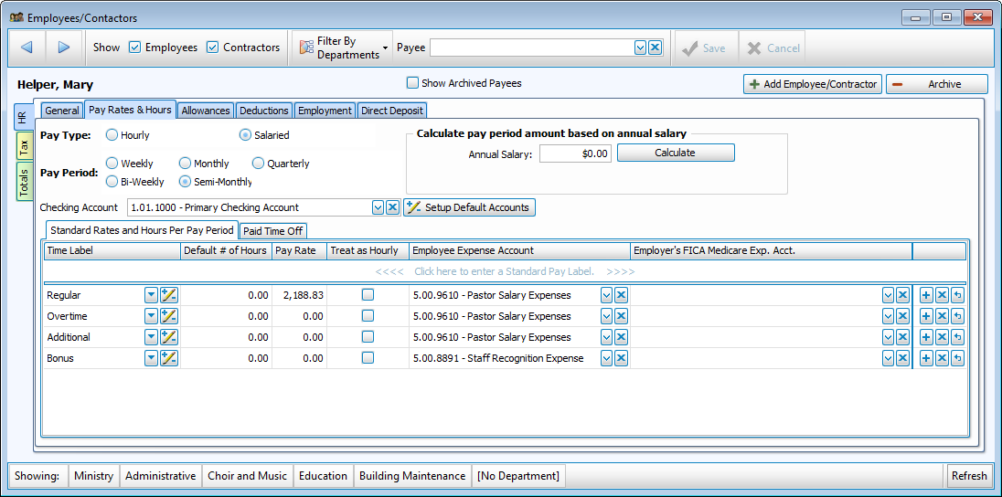Uncheck the Contractors checkbox
The width and height of the screenshot is (1002, 497).
pos(213,48)
